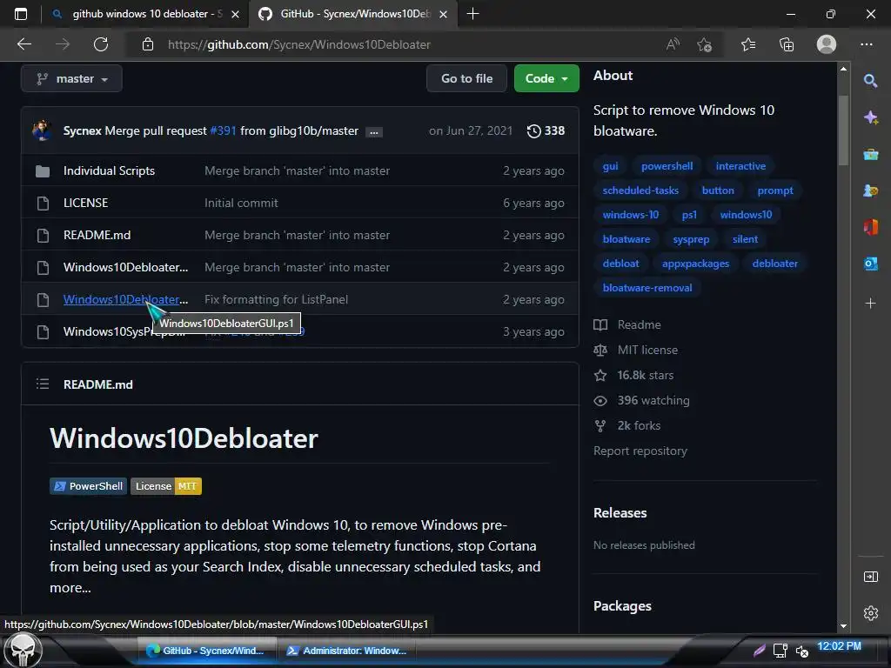Open the LICENSE file
Screen dimensions: 891x668
[85, 203]
